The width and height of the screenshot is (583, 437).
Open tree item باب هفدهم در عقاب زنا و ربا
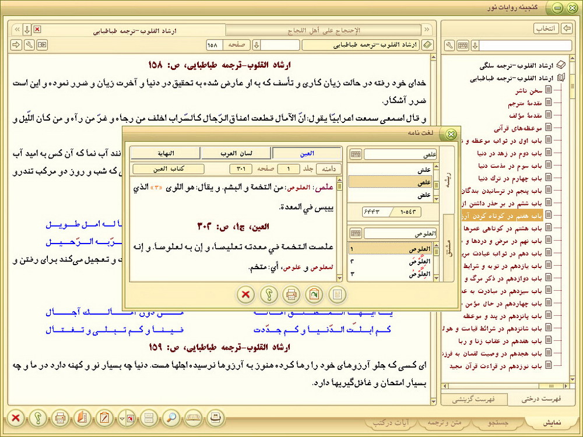pos(500,341)
